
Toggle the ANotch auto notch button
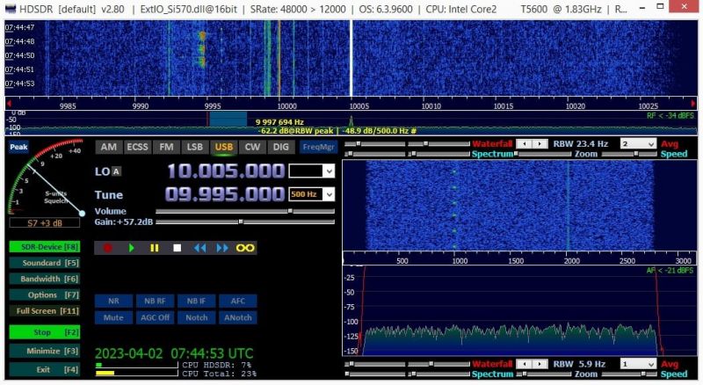(x=237, y=317)
